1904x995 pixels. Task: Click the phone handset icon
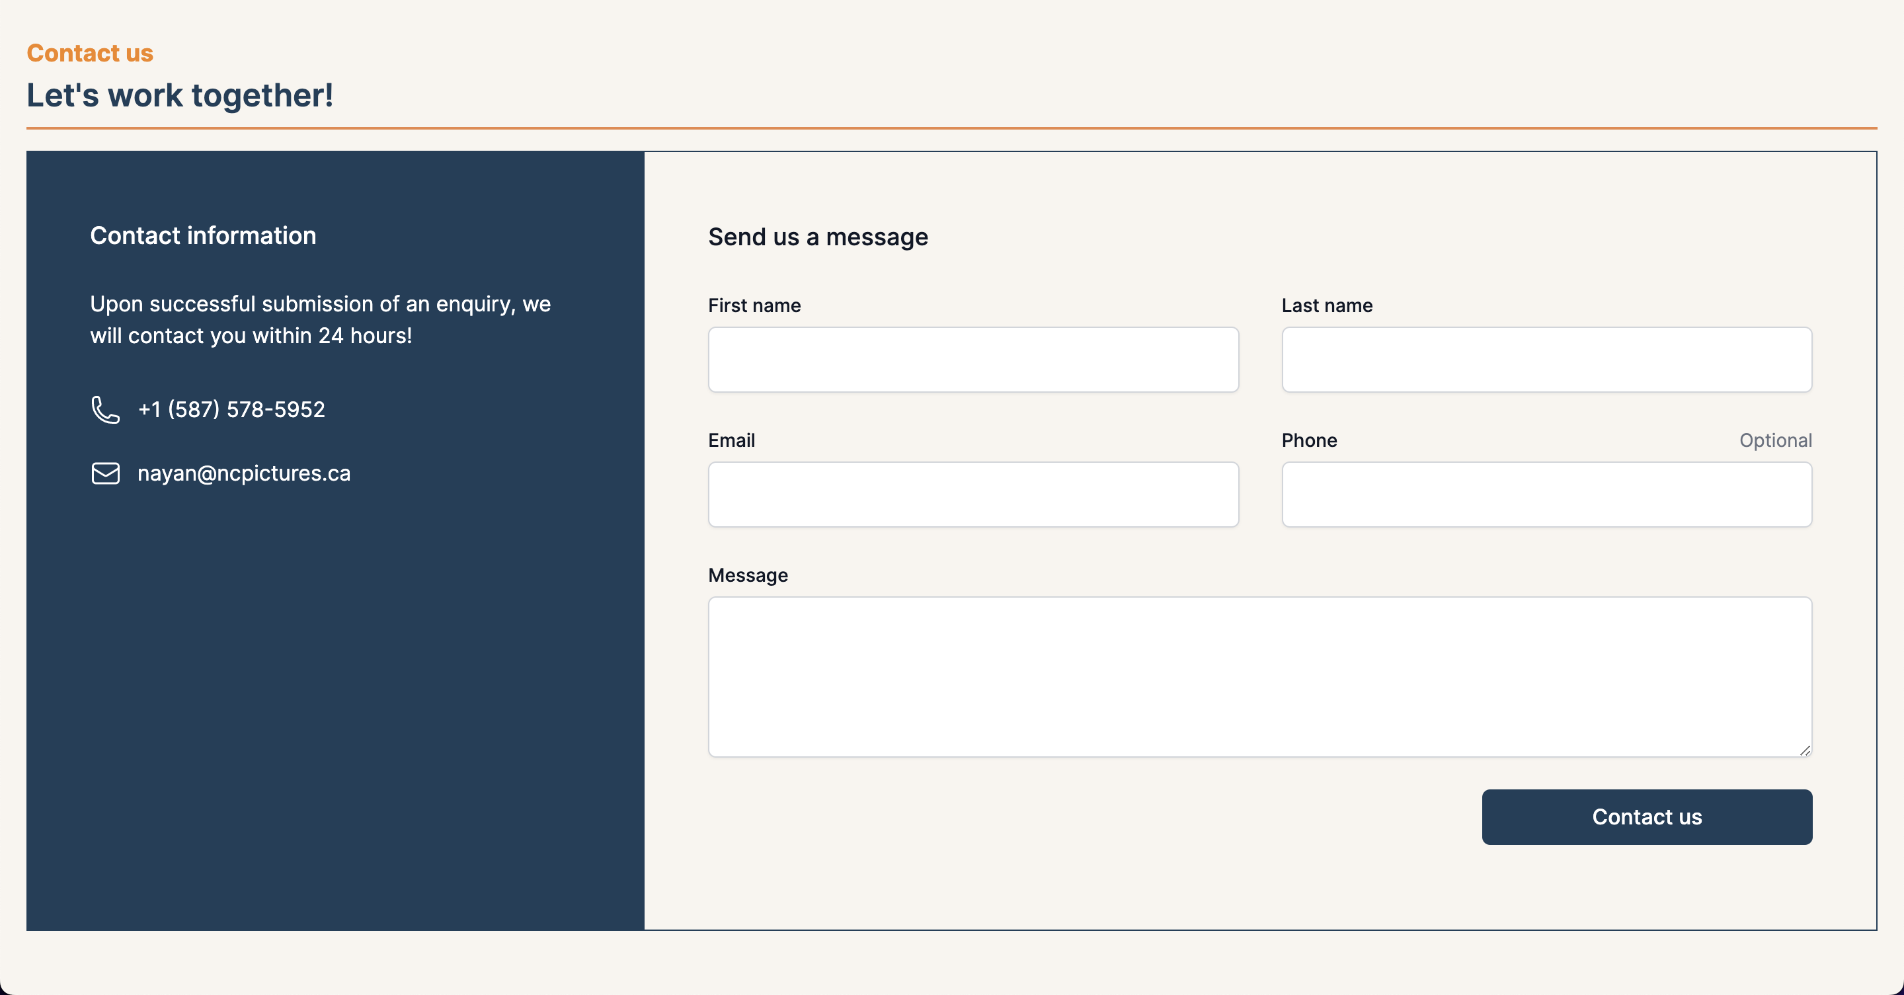click(x=105, y=409)
